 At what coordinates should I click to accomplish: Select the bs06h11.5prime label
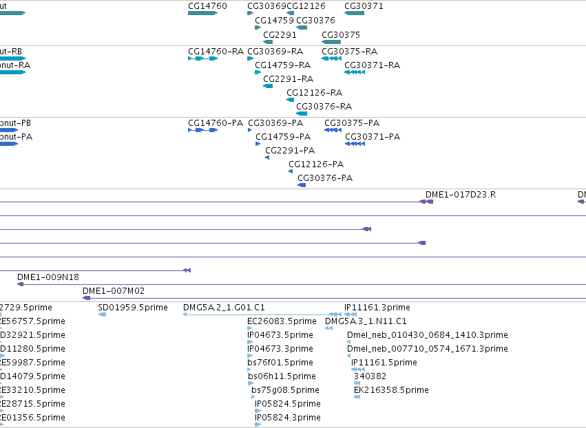282,376
